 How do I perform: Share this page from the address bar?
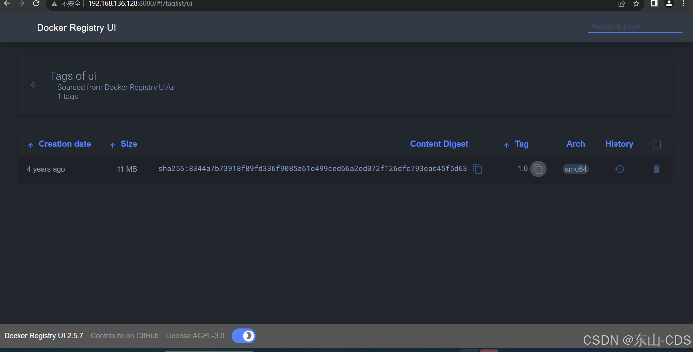(x=622, y=4)
